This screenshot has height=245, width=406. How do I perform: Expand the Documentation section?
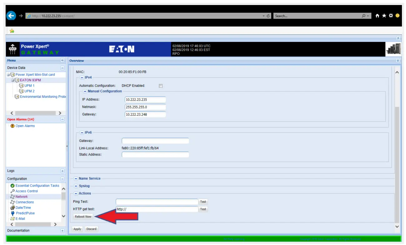point(62,231)
